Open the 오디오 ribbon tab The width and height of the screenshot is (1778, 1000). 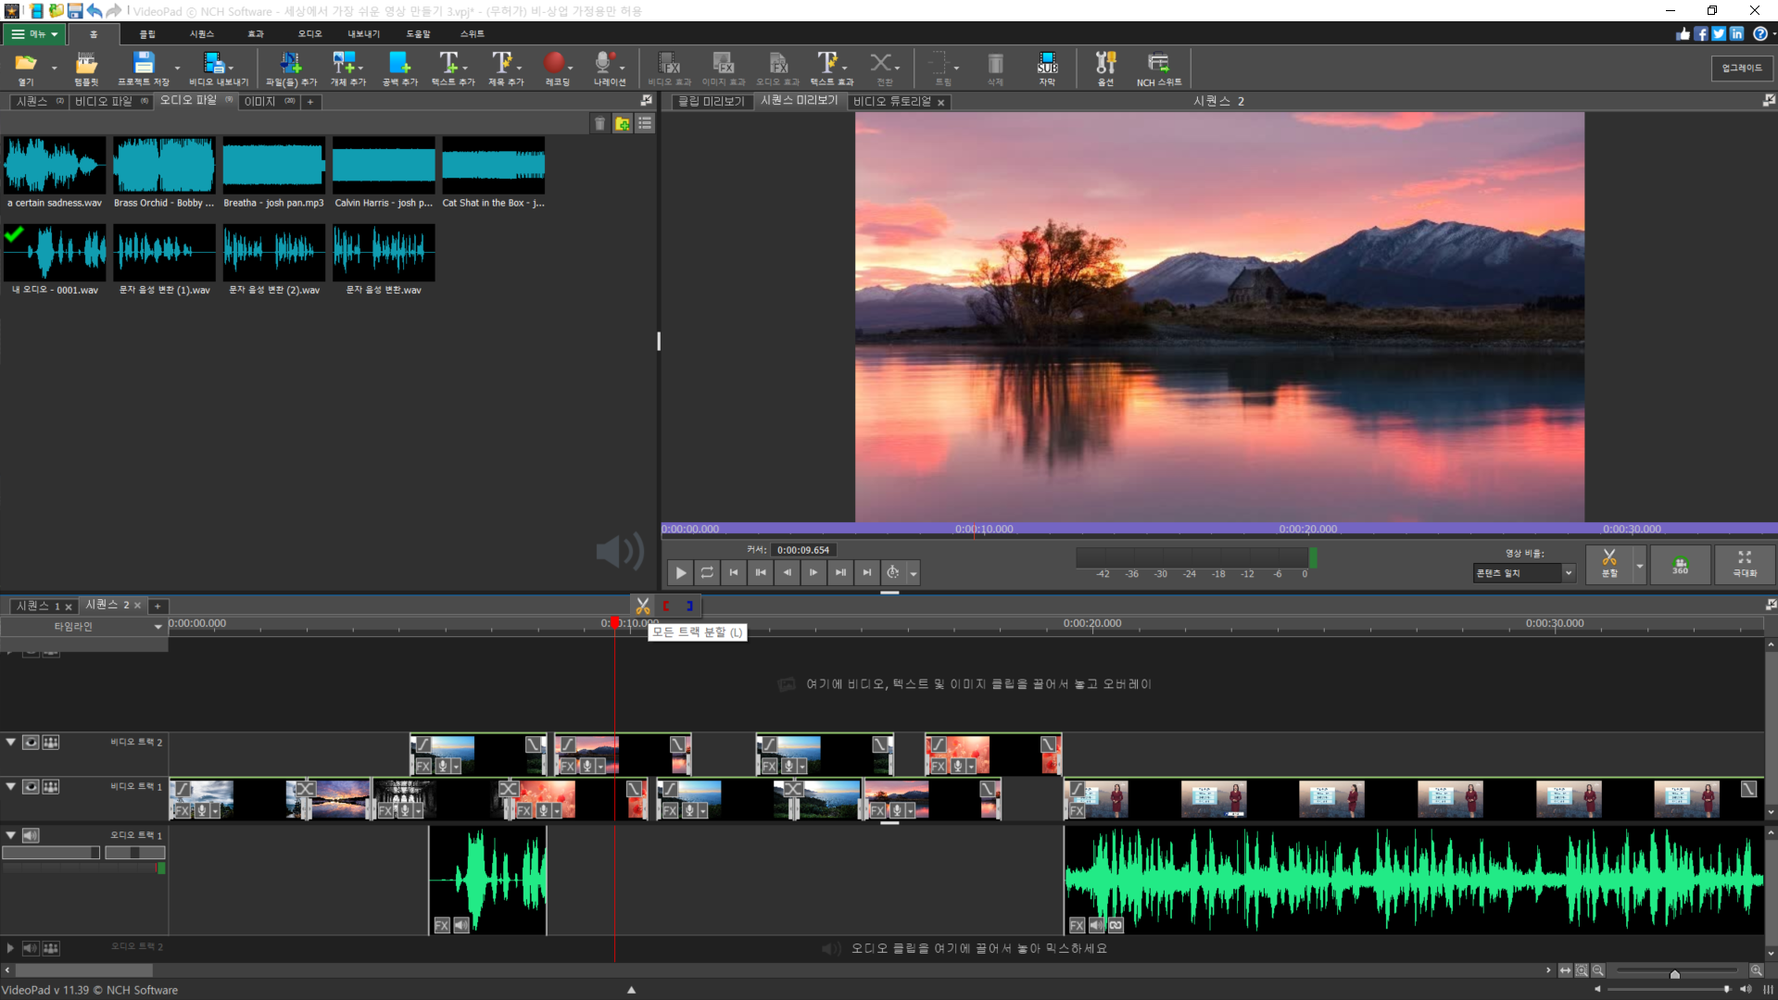pos(310,34)
